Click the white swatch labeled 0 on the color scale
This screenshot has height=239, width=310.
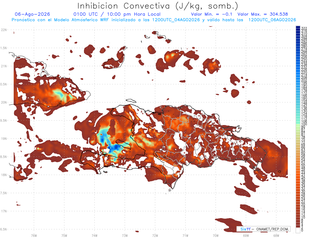coord(298,230)
